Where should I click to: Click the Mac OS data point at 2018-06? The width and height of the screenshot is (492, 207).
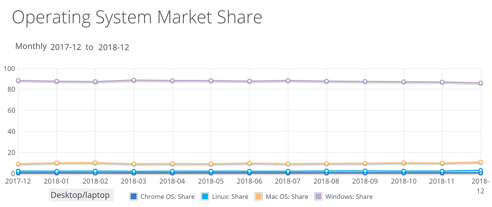pyautogui.click(x=249, y=164)
